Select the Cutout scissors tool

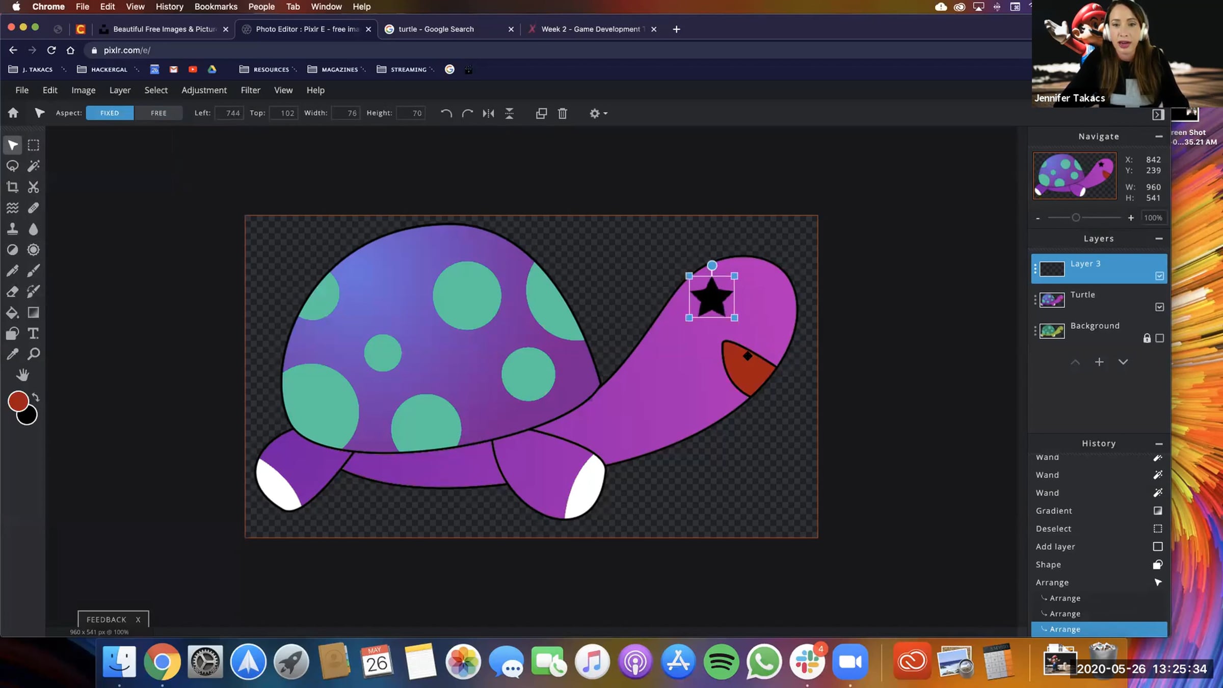[x=34, y=187]
